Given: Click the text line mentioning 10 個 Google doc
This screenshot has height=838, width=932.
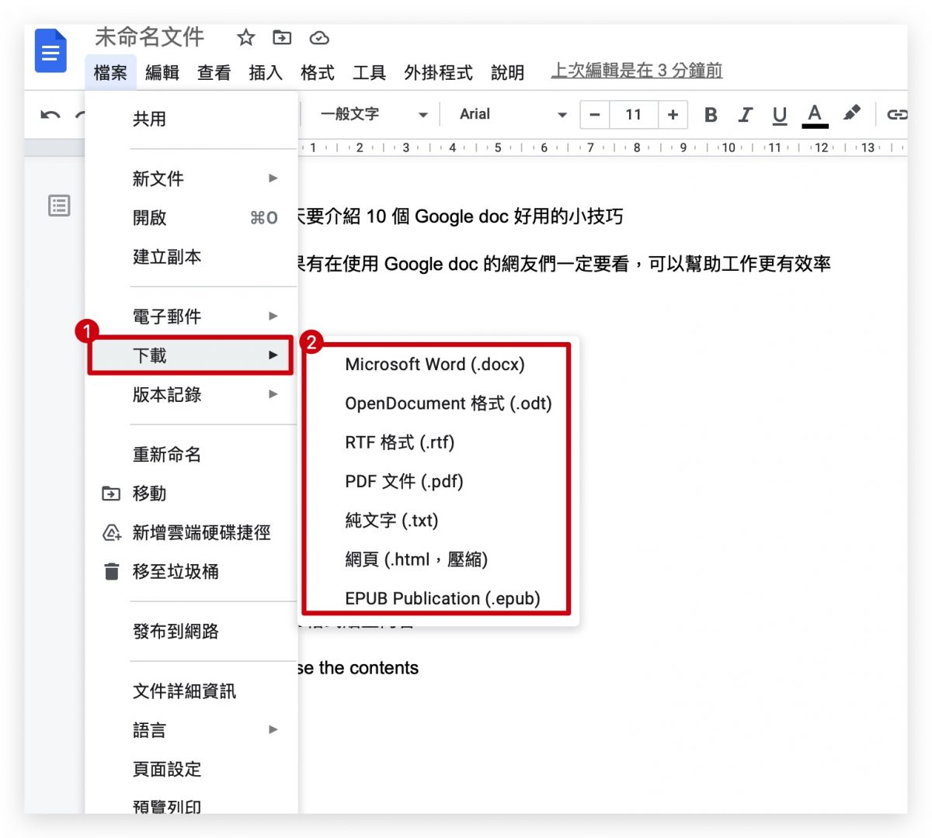Looking at the screenshot, I should 461,216.
